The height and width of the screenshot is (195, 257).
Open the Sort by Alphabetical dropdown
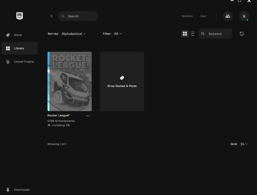[x=74, y=34]
